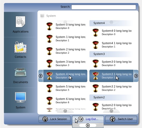The height and width of the screenshot is (128, 142).
Task: Click the Switch User button
Action: click(121, 119)
